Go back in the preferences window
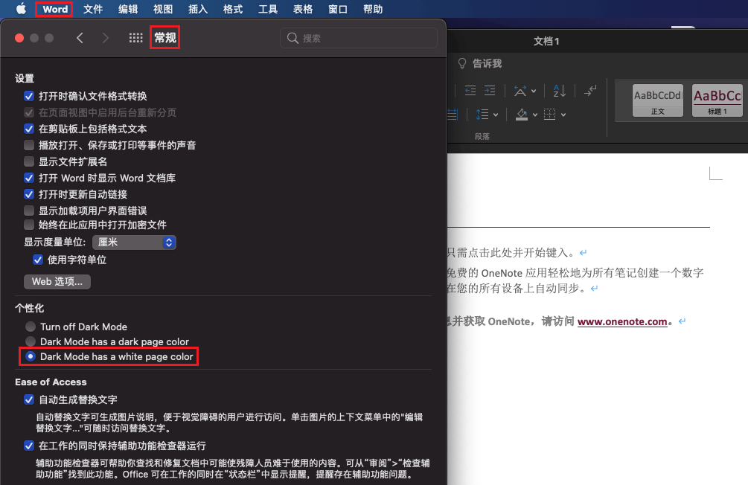The image size is (748, 485). click(x=80, y=38)
